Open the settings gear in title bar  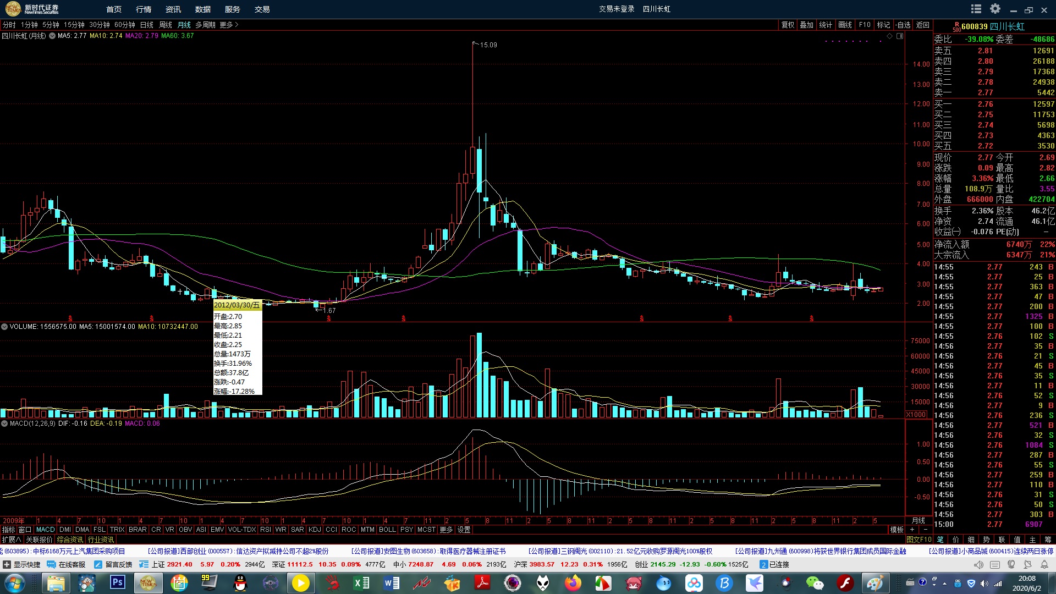tap(995, 9)
